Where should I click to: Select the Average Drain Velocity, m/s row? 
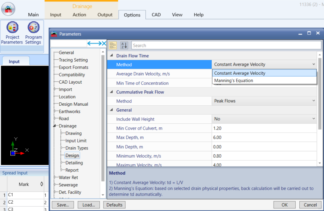click(x=159, y=74)
